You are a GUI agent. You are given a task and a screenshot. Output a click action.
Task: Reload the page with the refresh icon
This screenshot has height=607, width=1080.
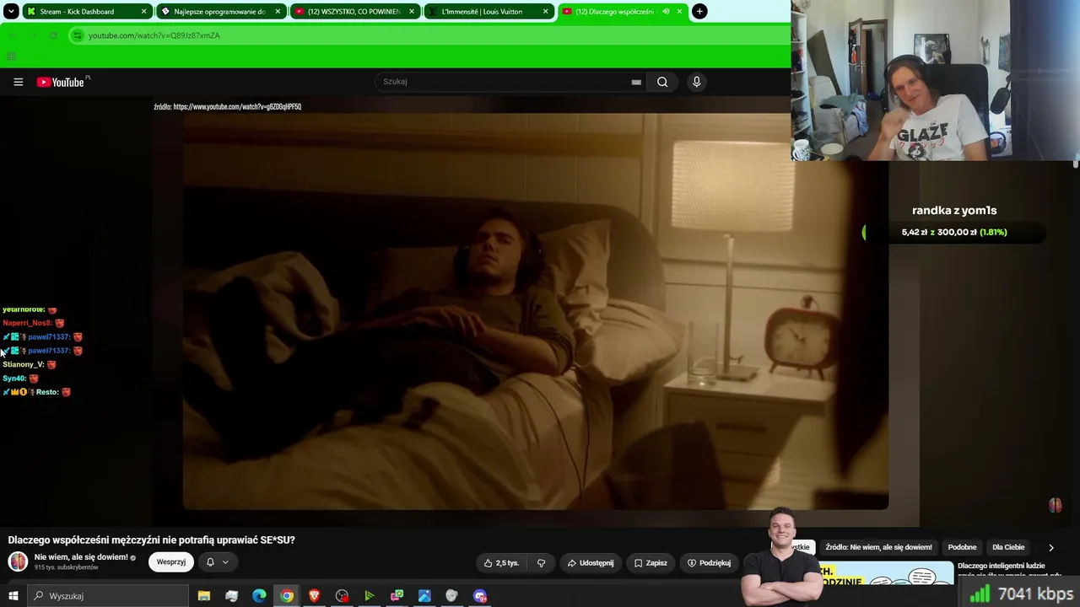(x=53, y=35)
